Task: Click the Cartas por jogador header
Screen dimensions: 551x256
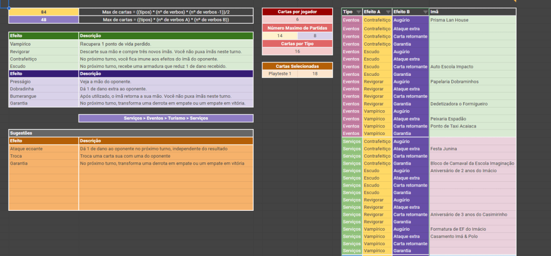Action: (x=297, y=11)
